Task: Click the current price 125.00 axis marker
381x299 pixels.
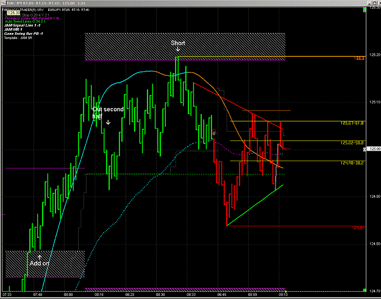Action: pos(374,149)
